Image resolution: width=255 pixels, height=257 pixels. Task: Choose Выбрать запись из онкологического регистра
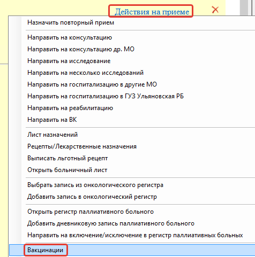click(132, 185)
